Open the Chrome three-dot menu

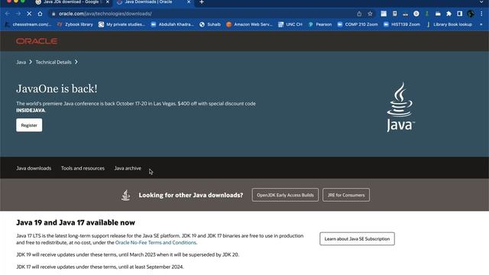(x=481, y=14)
